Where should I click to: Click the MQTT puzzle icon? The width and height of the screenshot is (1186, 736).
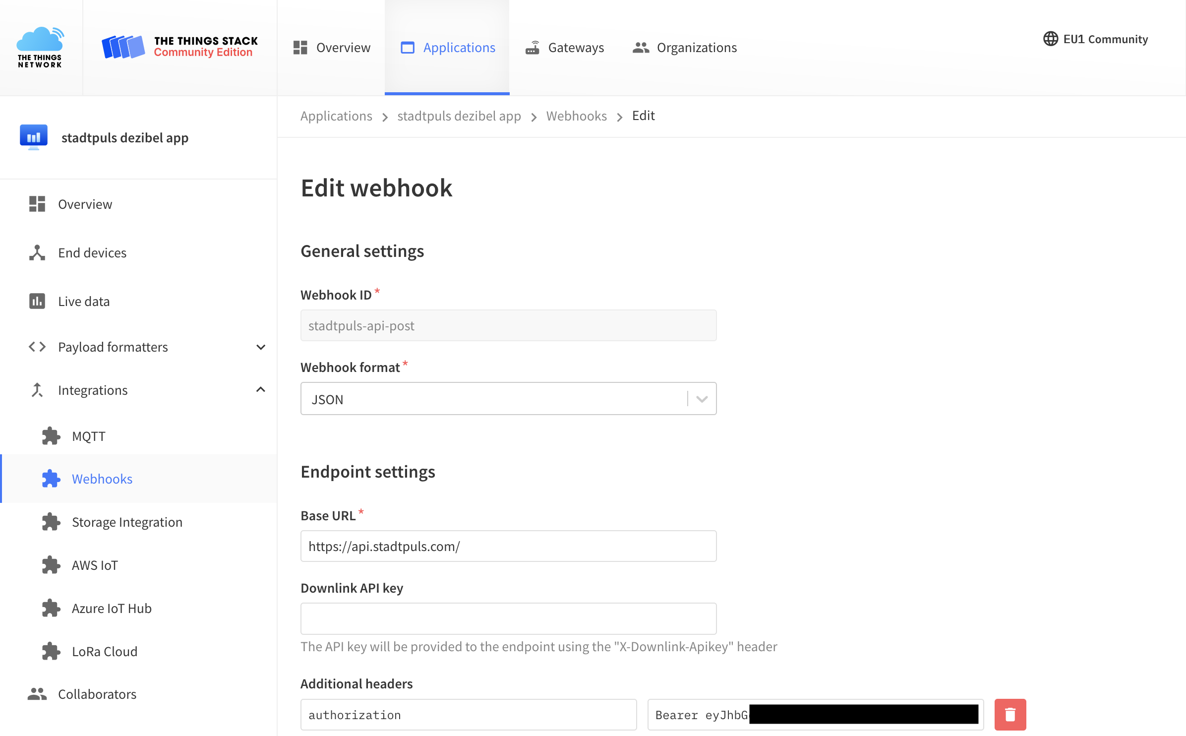52,435
